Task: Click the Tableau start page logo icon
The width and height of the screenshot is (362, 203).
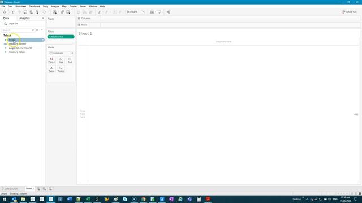Action: [5, 12]
